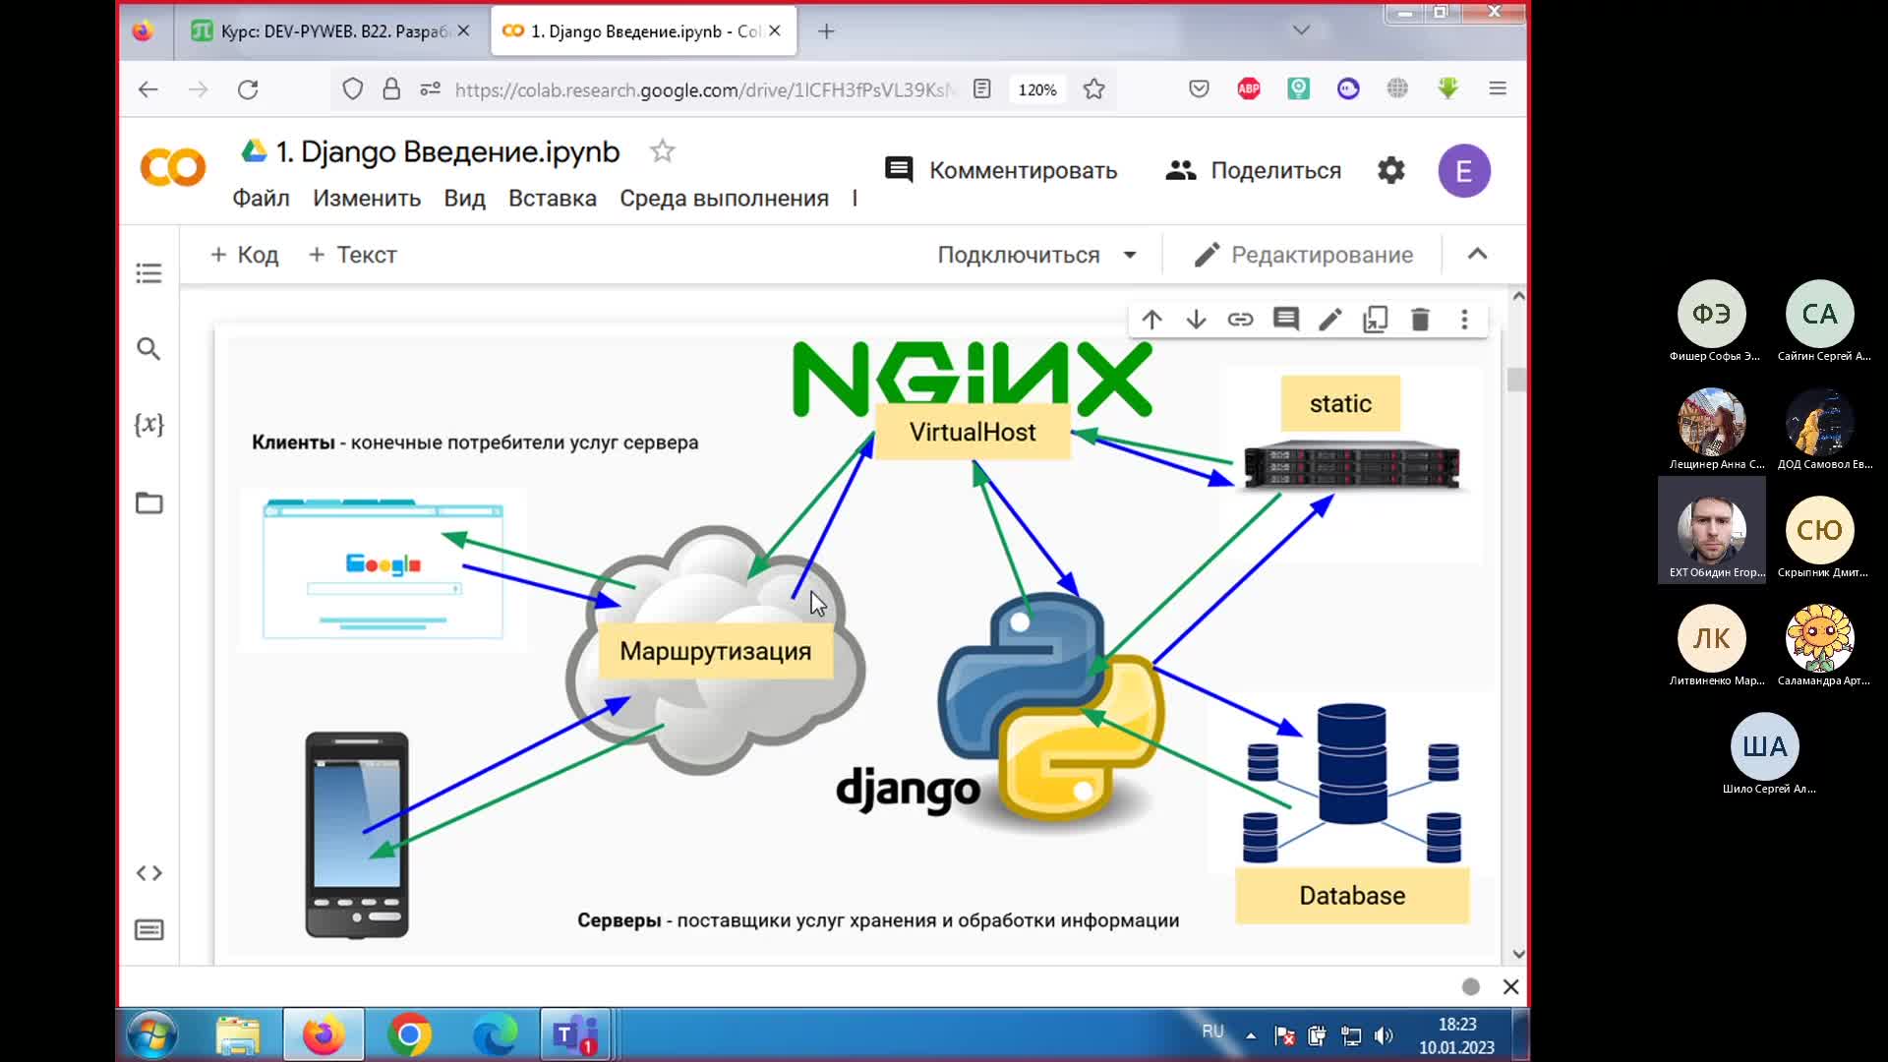Screen dimensions: 1888x1062
Task: Click the URL address field
Action: (x=704, y=89)
